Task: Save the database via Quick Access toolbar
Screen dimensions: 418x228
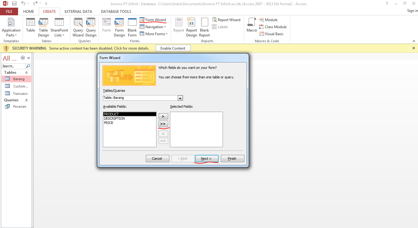Action: (x=14, y=3)
